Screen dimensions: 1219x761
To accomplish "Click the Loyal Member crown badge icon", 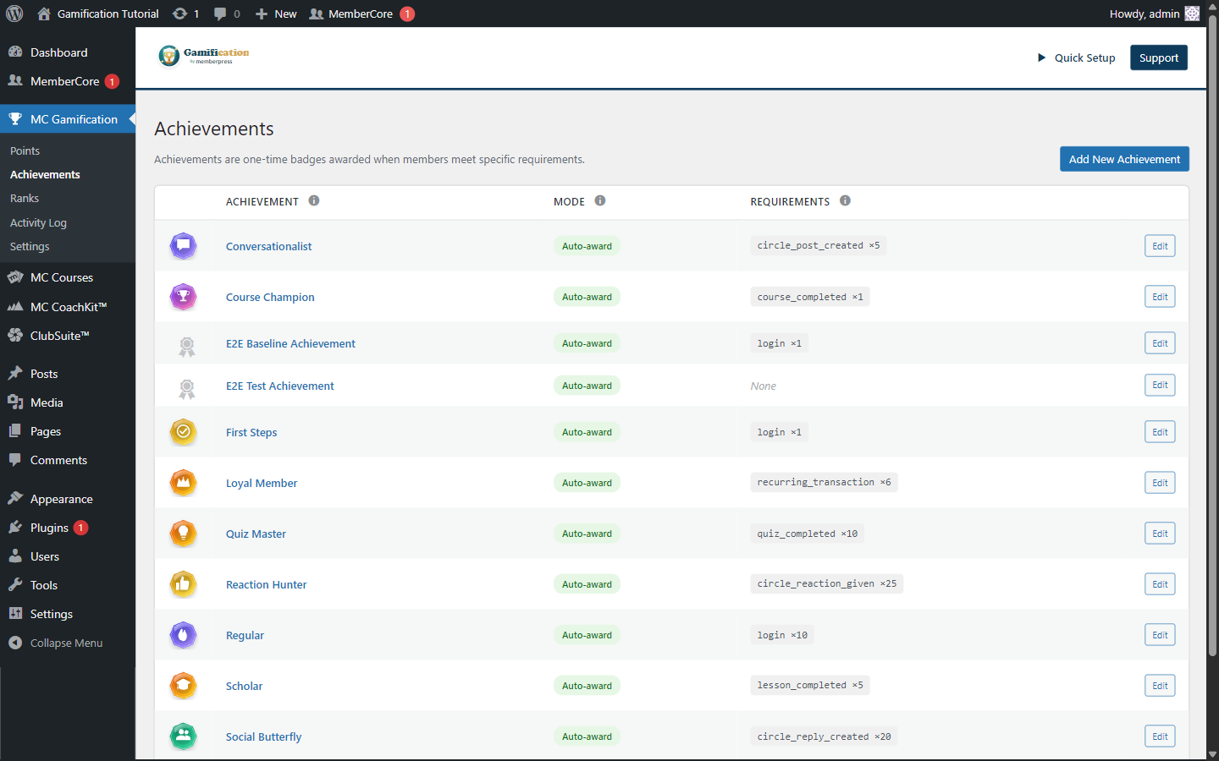I will coord(183,483).
